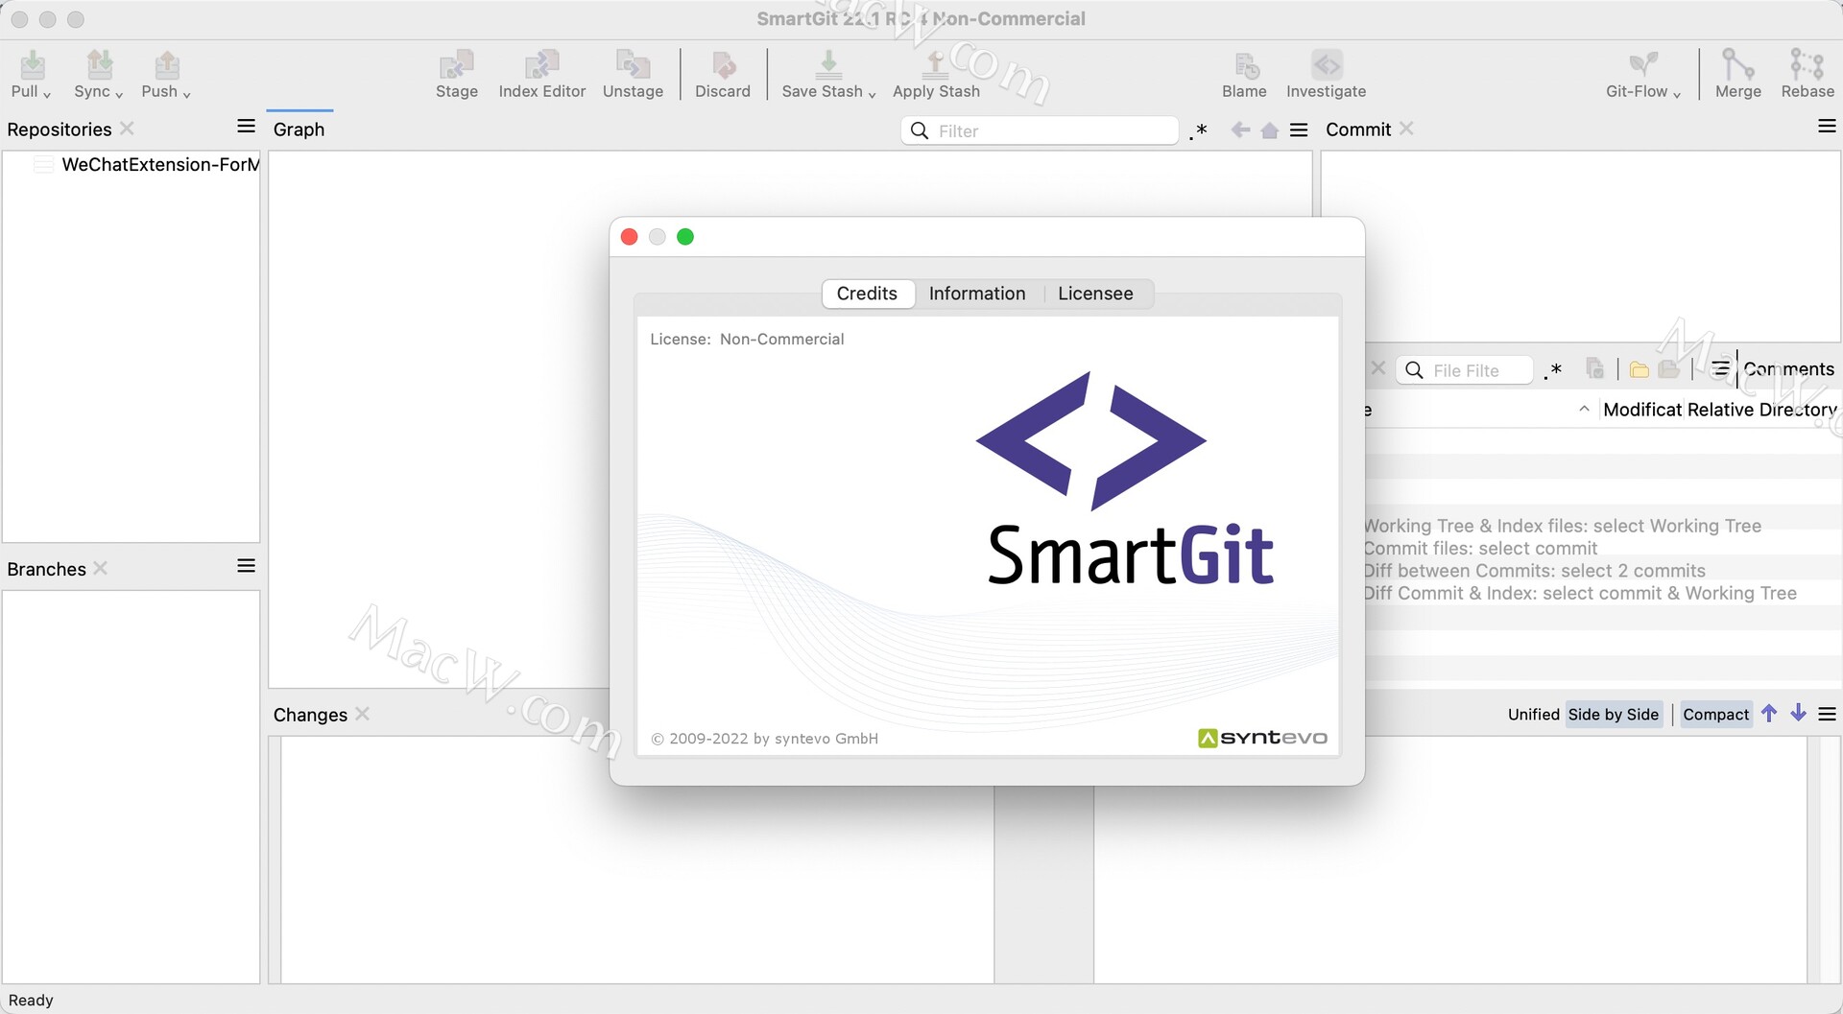This screenshot has width=1843, height=1014.
Task: Expand the Git-Flow dropdown
Action: tap(1676, 95)
